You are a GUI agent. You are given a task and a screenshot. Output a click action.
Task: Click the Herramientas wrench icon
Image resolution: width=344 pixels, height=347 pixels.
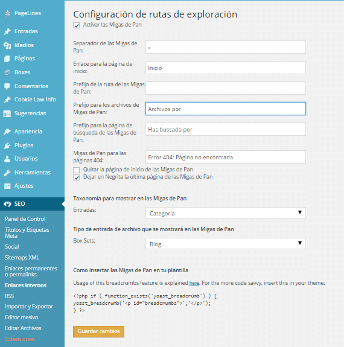[x=7, y=173]
